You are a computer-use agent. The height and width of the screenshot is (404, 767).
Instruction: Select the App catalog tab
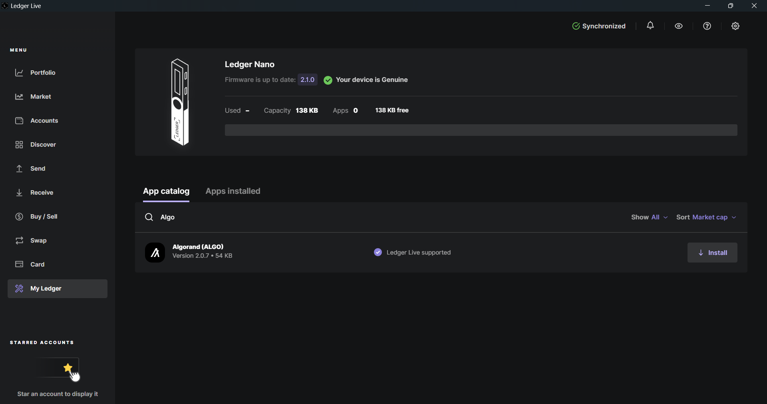coord(166,191)
